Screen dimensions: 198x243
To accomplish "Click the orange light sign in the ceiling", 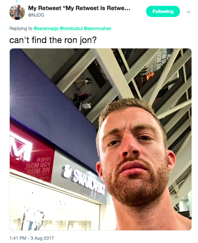I will (150, 76).
